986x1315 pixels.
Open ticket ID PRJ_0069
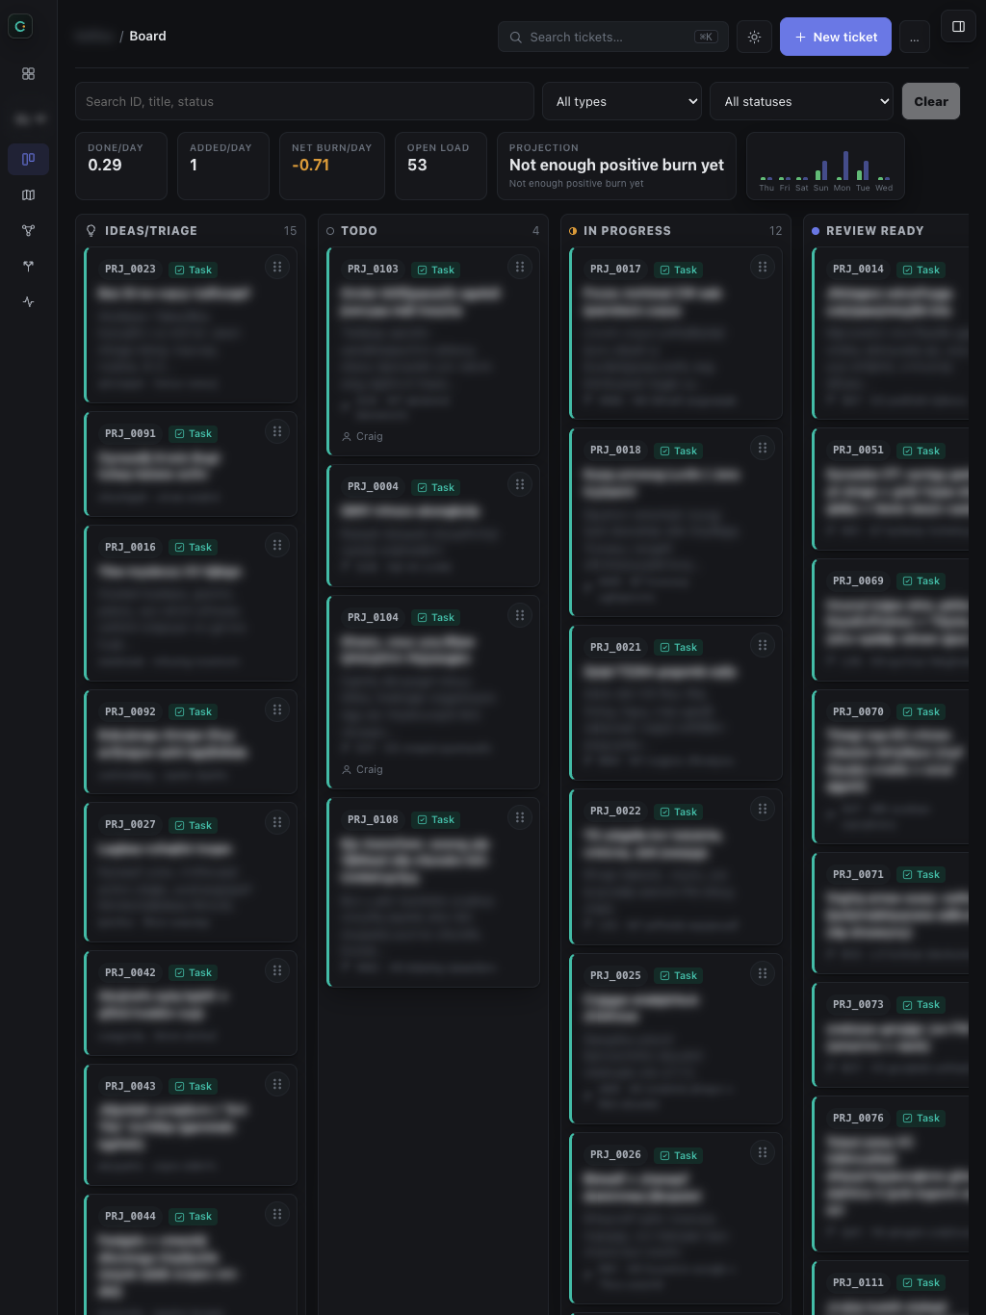coord(858,581)
